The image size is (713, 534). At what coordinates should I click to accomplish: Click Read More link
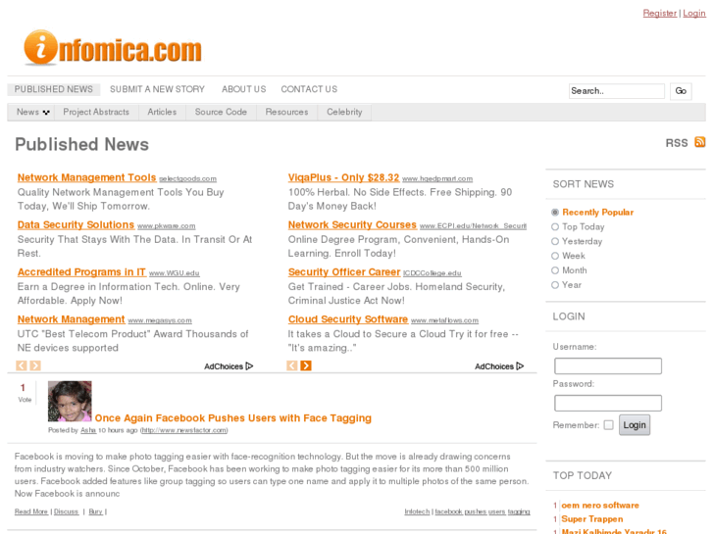click(x=31, y=511)
